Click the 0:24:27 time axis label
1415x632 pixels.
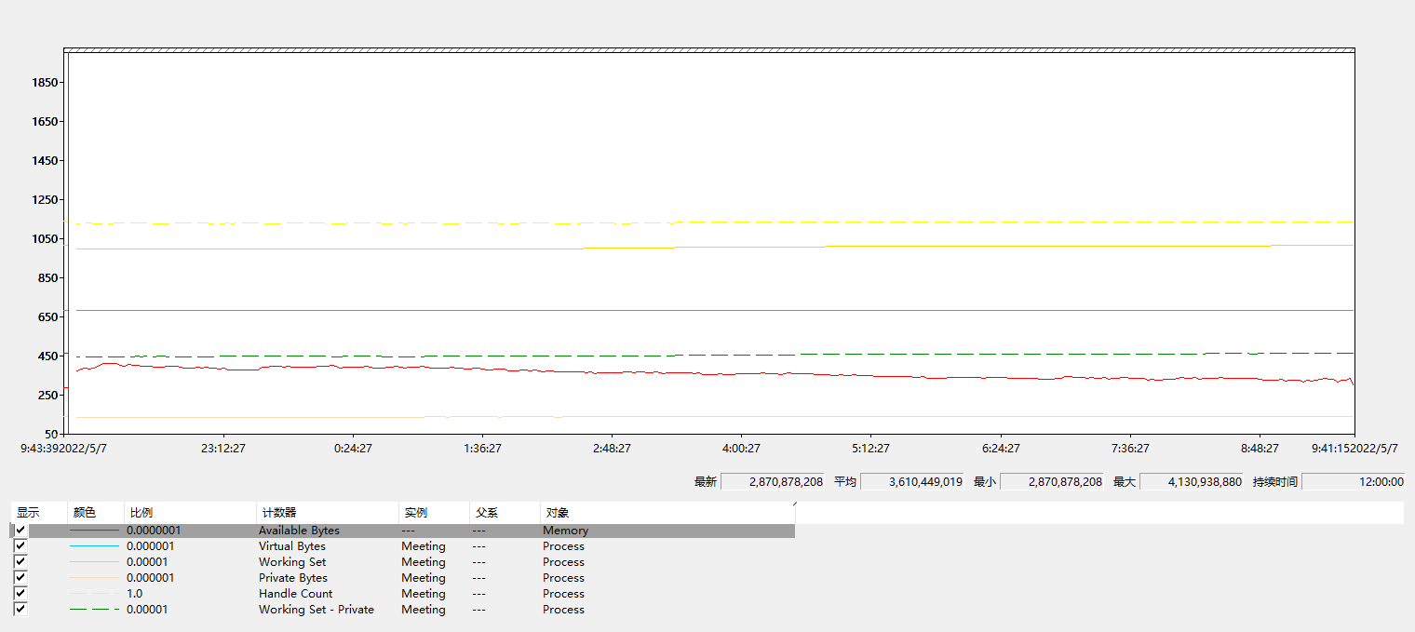click(x=353, y=448)
